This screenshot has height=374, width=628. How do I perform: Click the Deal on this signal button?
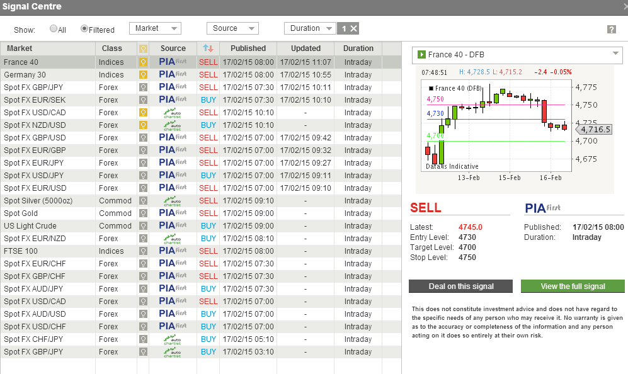460,286
